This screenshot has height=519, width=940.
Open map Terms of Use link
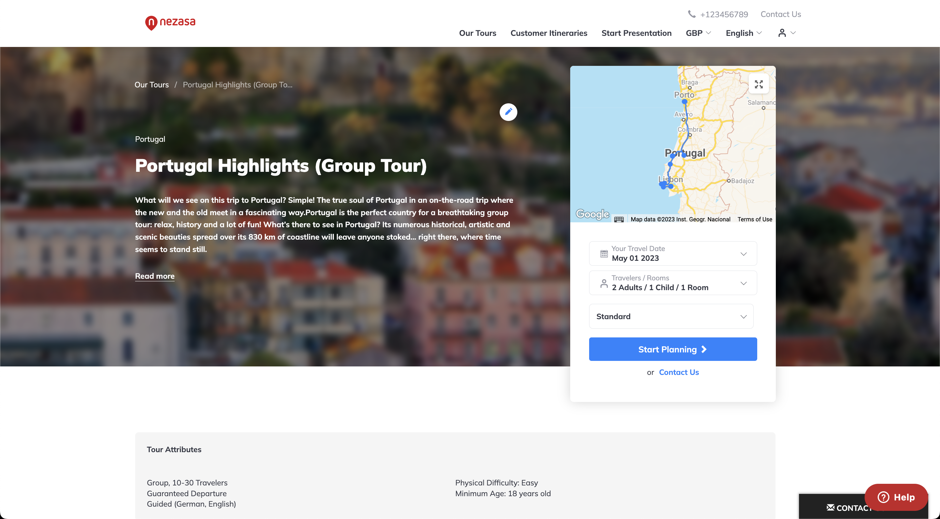[755, 219]
